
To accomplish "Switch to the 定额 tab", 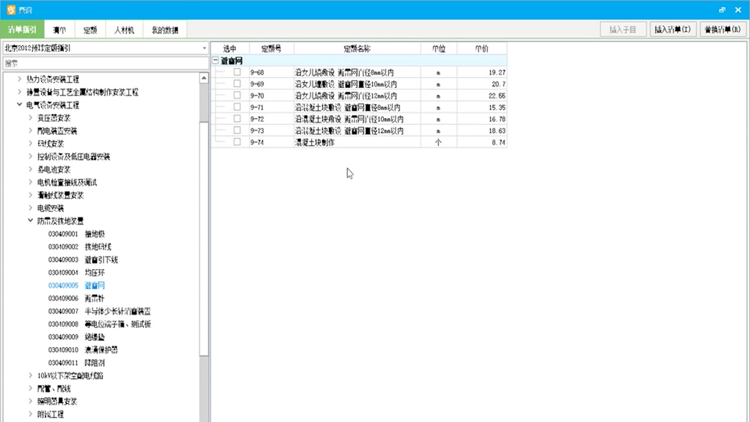I will tap(90, 30).
